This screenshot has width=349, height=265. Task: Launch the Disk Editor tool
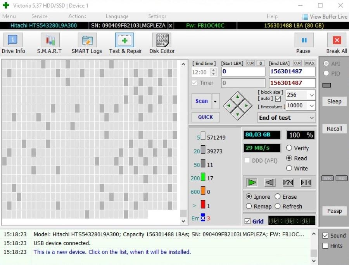162,43
